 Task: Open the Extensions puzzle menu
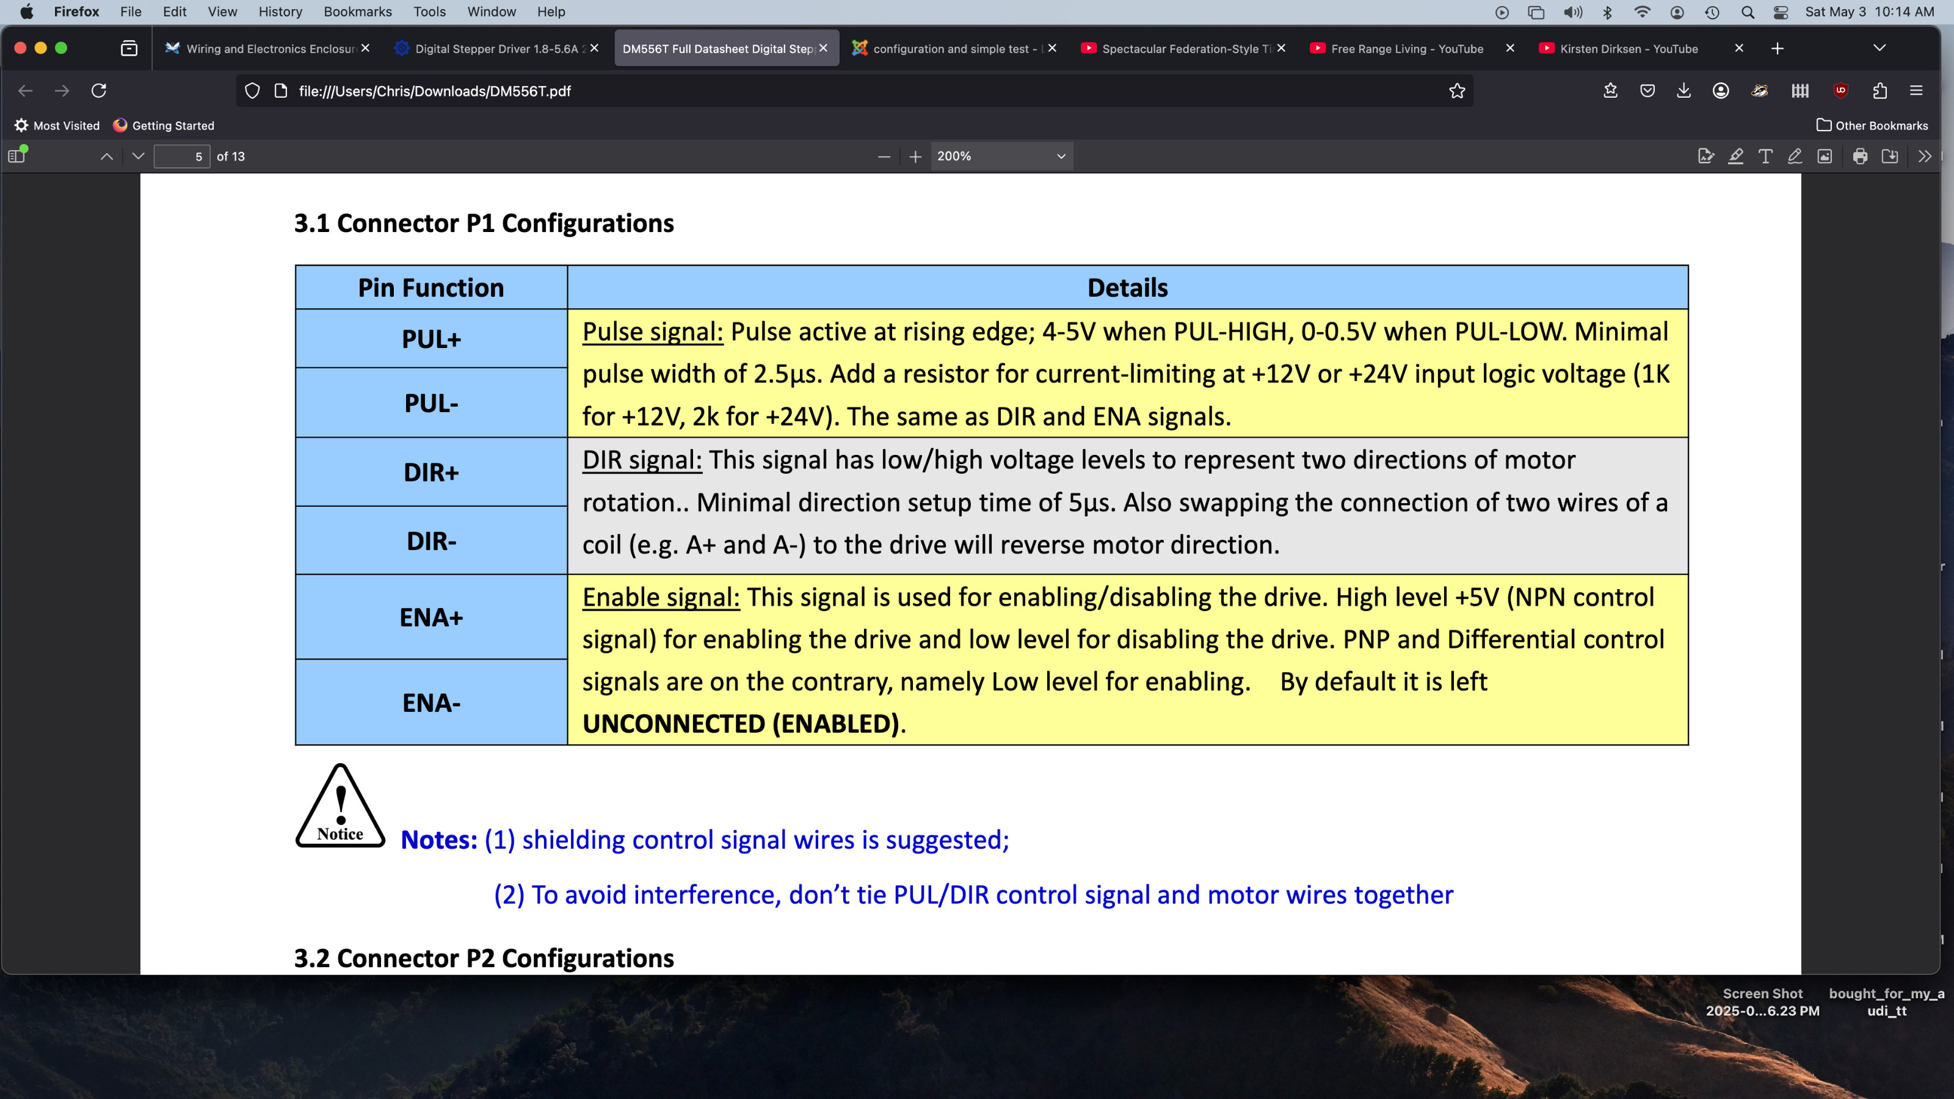(1880, 91)
